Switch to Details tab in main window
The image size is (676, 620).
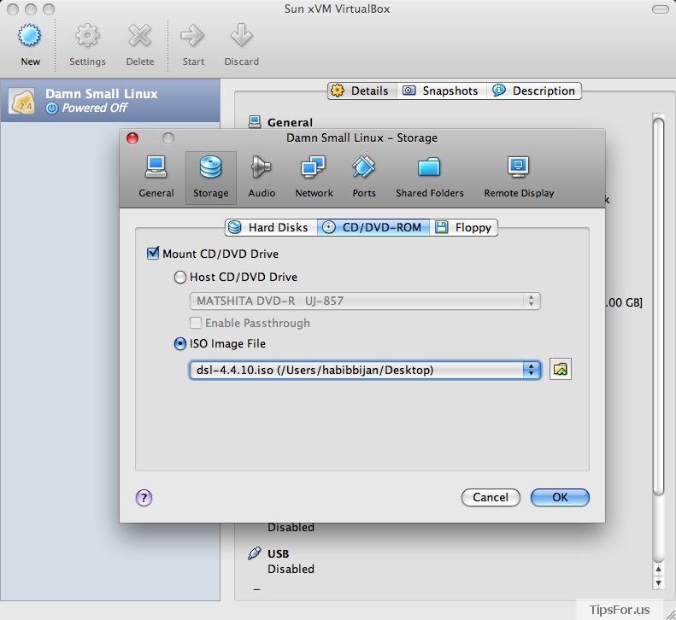[x=362, y=91]
